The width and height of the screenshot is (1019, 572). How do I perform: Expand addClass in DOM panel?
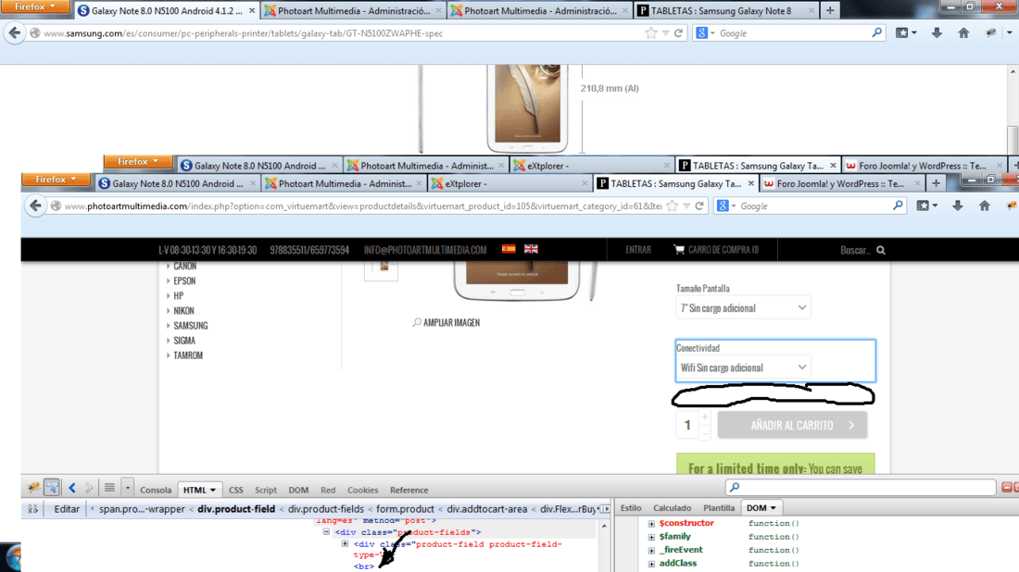pyautogui.click(x=651, y=564)
